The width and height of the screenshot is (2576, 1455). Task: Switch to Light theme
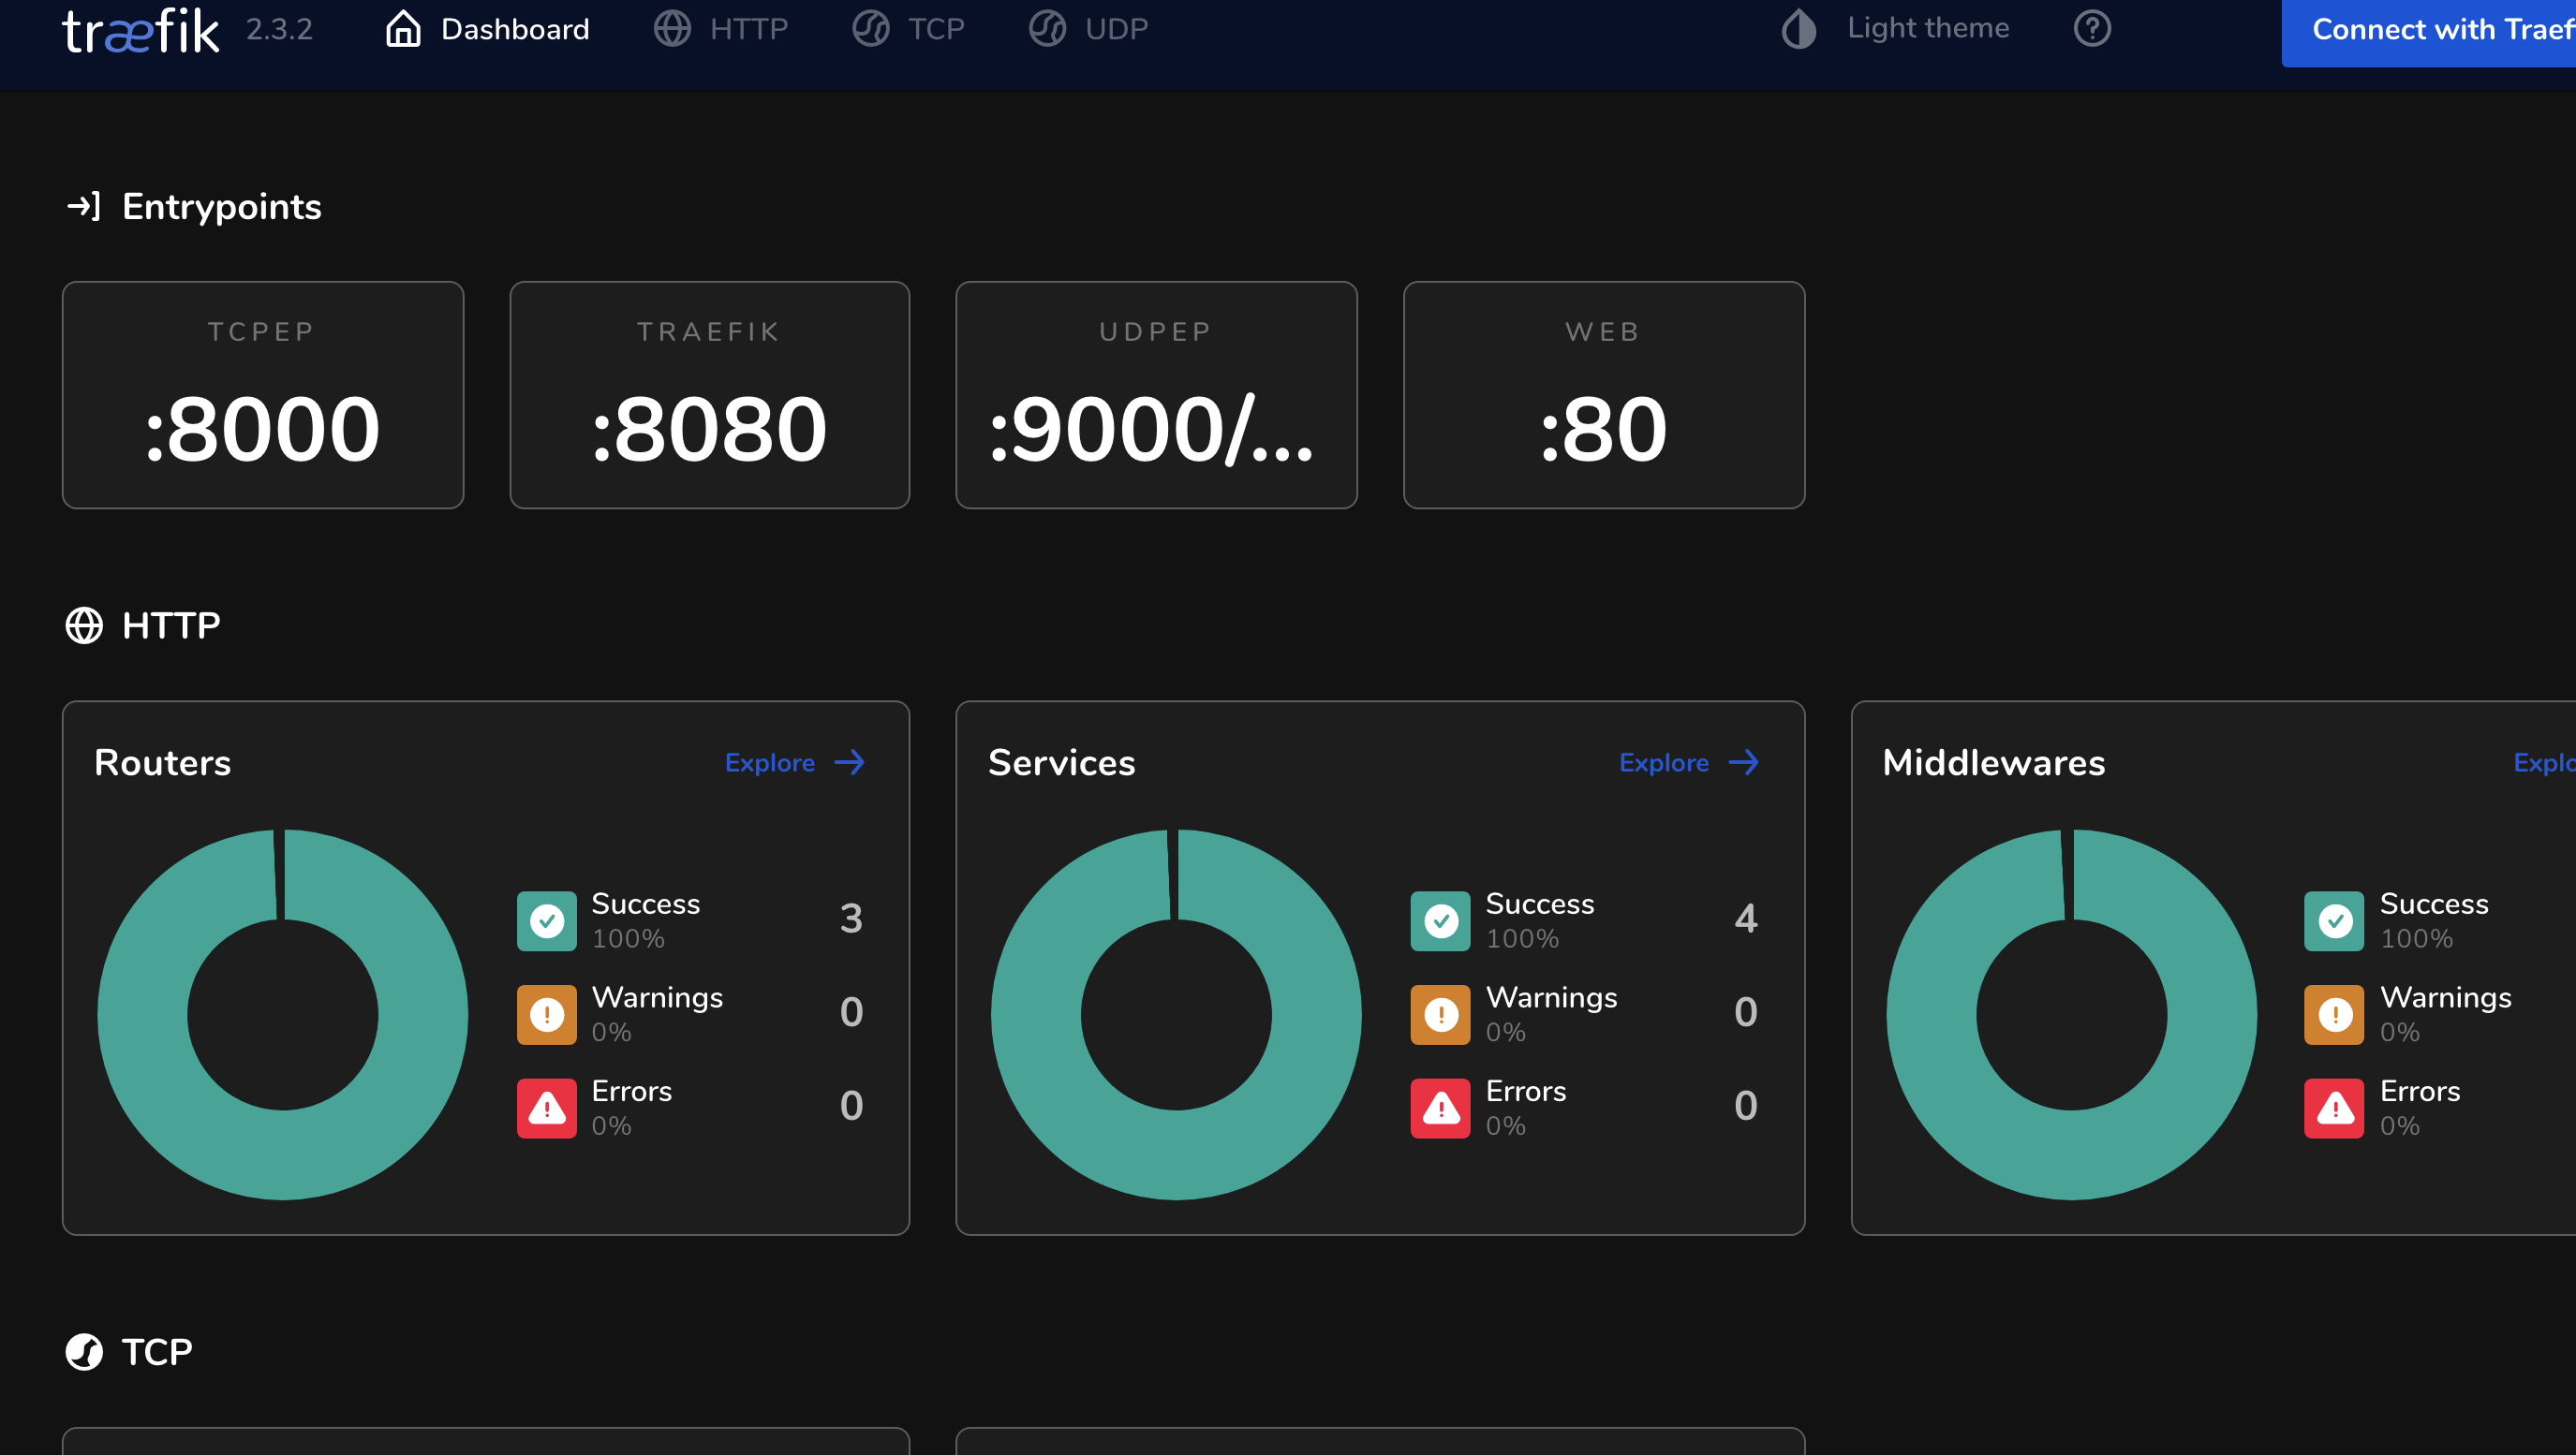tap(1926, 29)
